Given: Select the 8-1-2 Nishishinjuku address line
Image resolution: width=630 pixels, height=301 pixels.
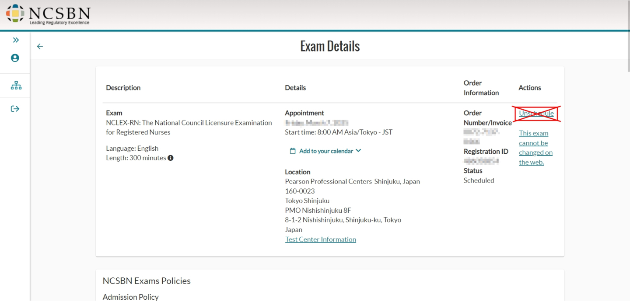Looking at the screenshot, I should 343,220.
